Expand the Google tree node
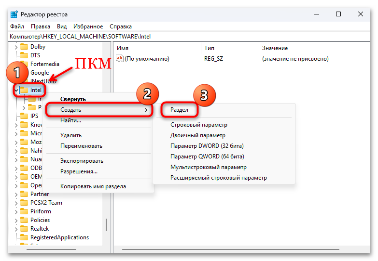 (x=16, y=73)
